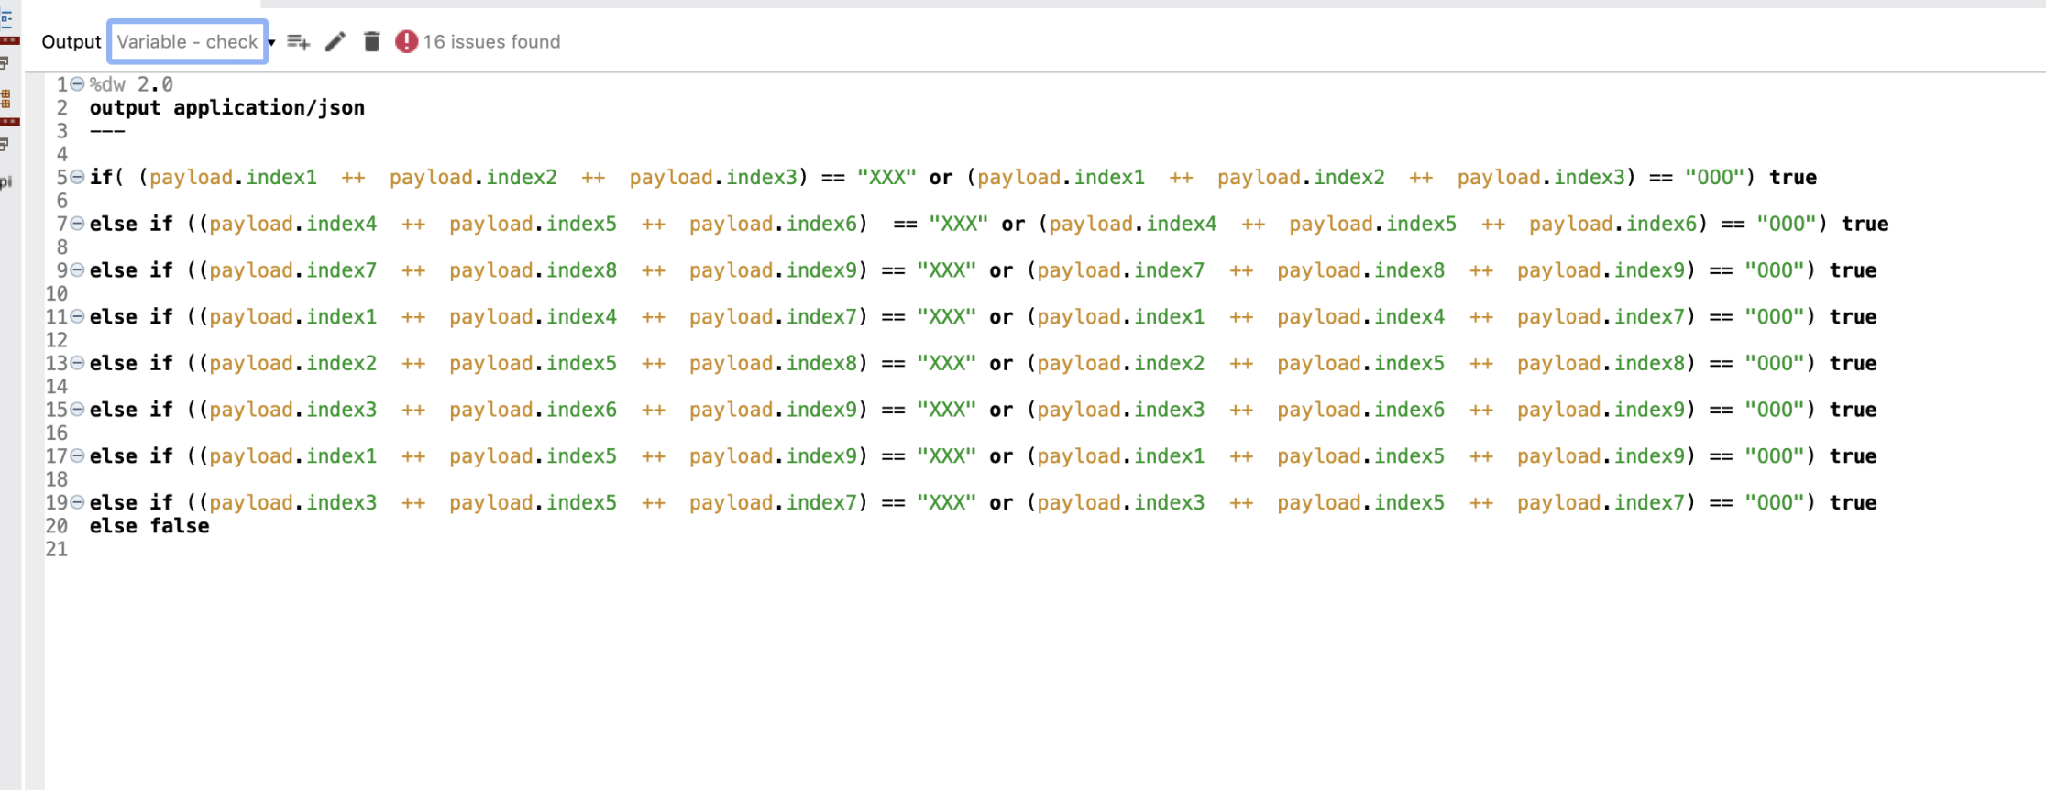Click the "output application/json" code line

226,108
